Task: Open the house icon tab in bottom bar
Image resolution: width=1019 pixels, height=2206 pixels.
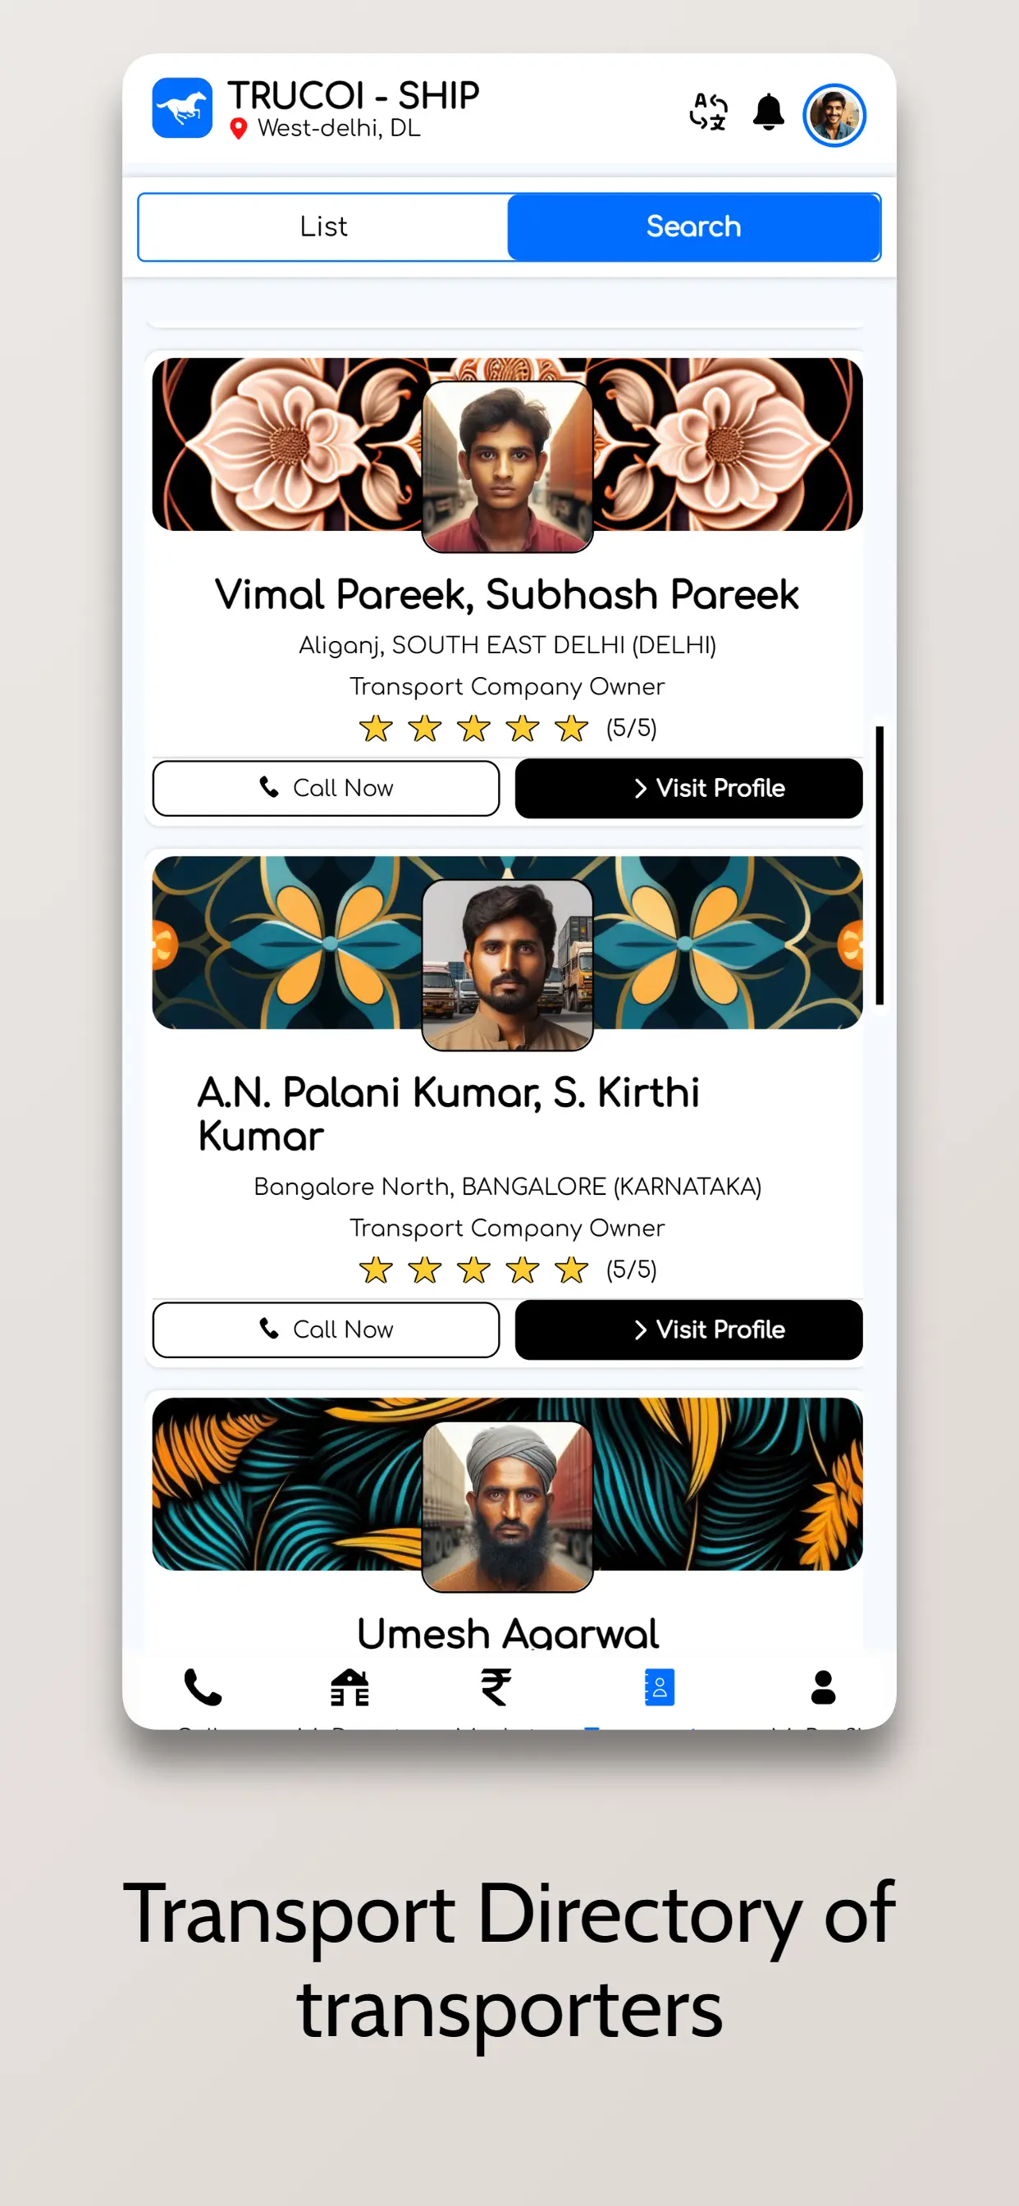Action: pos(350,1687)
